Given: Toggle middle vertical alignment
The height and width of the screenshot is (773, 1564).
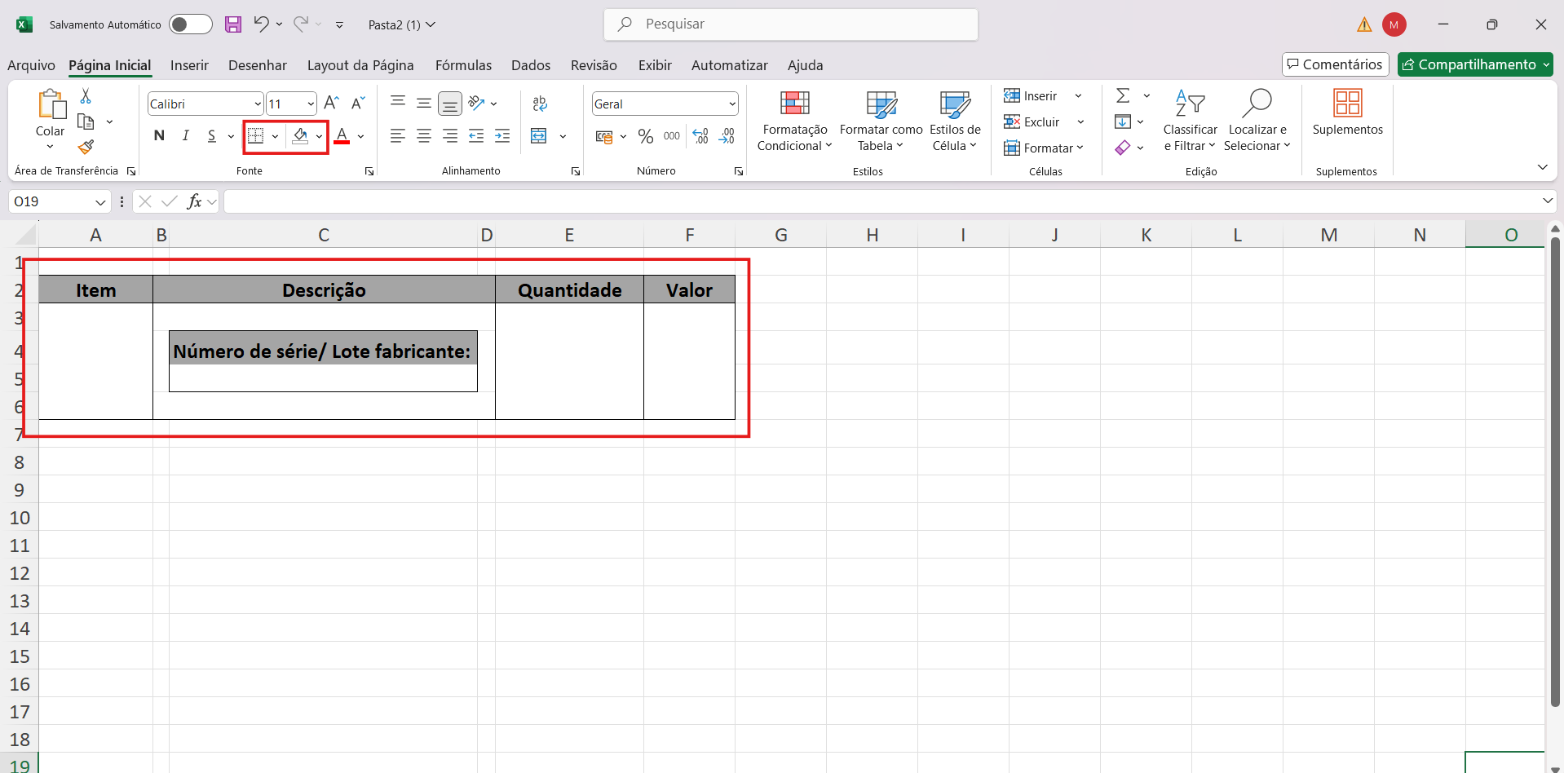Looking at the screenshot, I should (x=424, y=103).
